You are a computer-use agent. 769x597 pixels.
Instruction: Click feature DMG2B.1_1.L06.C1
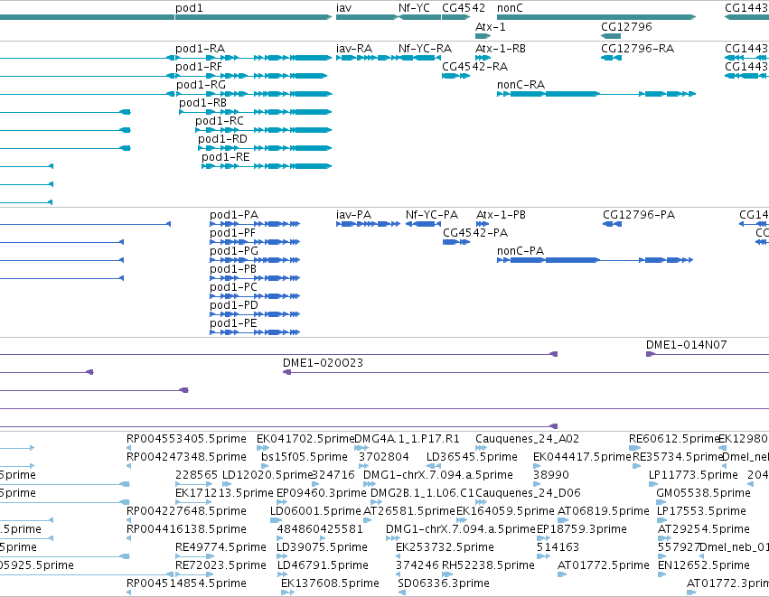[x=422, y=493]
